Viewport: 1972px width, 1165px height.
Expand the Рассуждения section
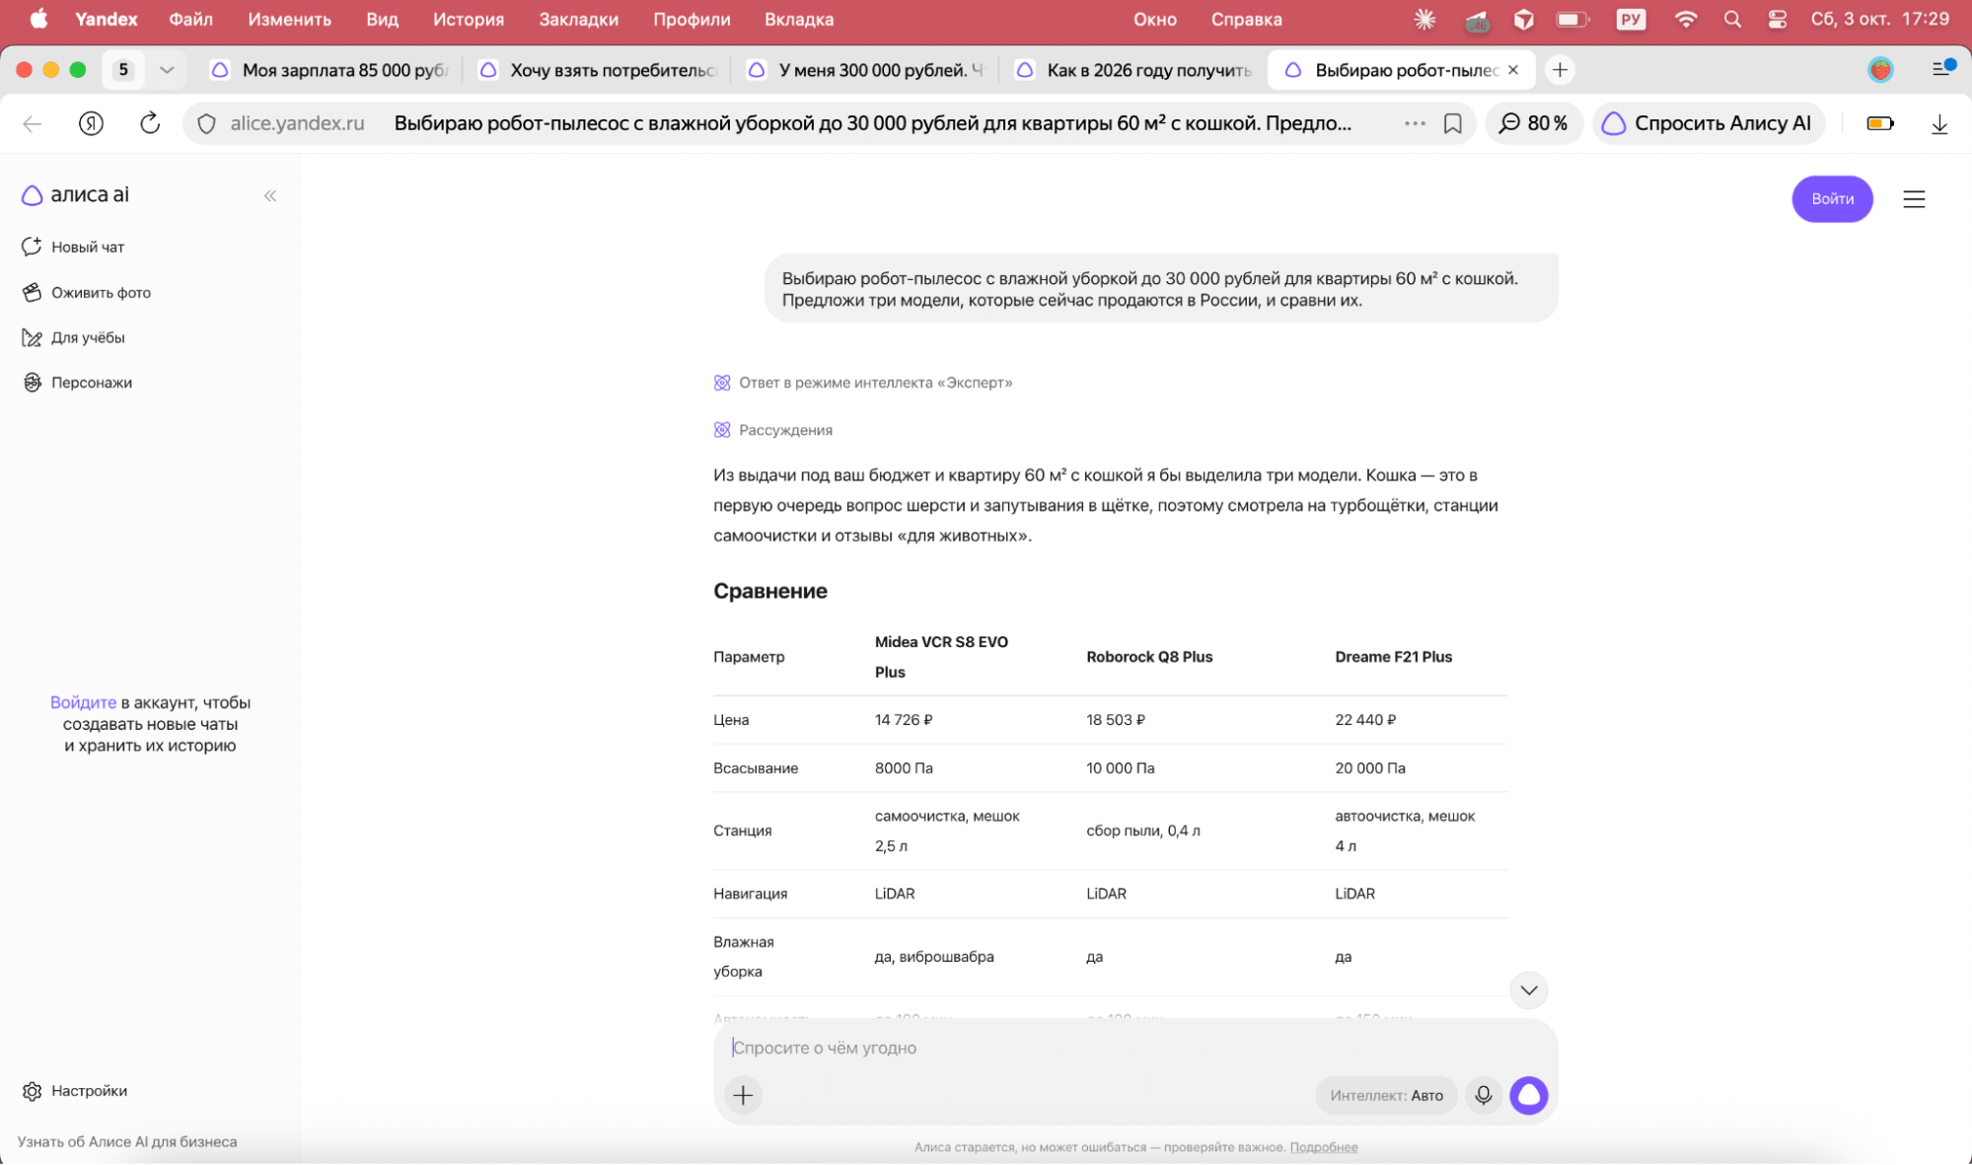773,430
